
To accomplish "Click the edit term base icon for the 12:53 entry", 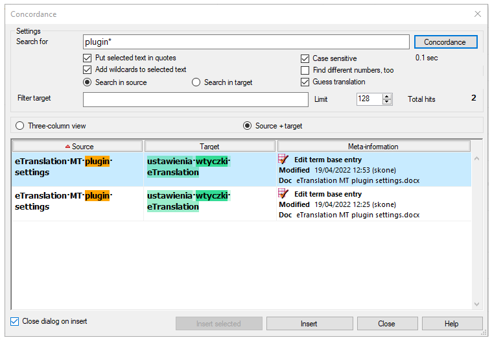I will [x=283, y=159].
